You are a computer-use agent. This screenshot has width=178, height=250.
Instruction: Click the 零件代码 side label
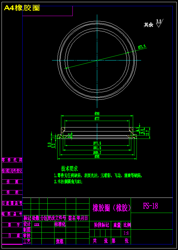click(x=12, y=160)
